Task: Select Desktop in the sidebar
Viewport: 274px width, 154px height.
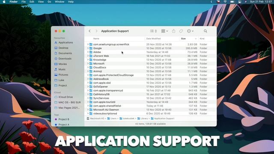Action: 61,48
